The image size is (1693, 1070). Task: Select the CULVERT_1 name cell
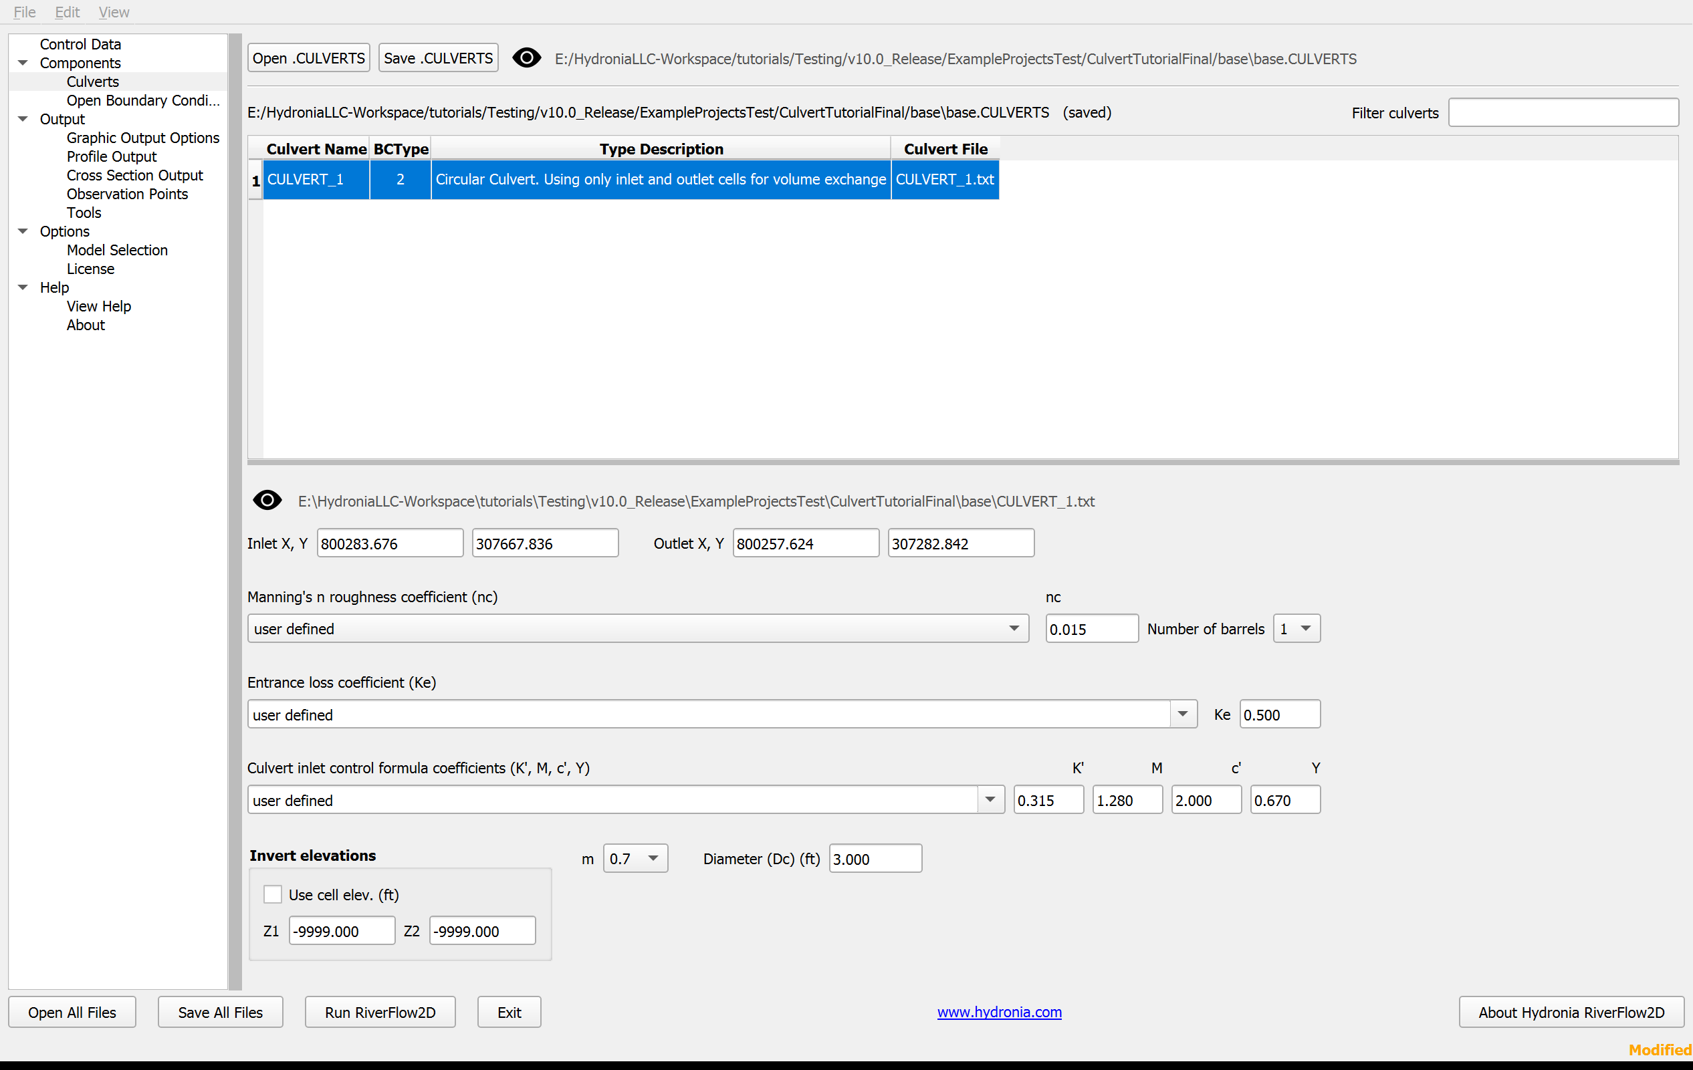point(316,180)
